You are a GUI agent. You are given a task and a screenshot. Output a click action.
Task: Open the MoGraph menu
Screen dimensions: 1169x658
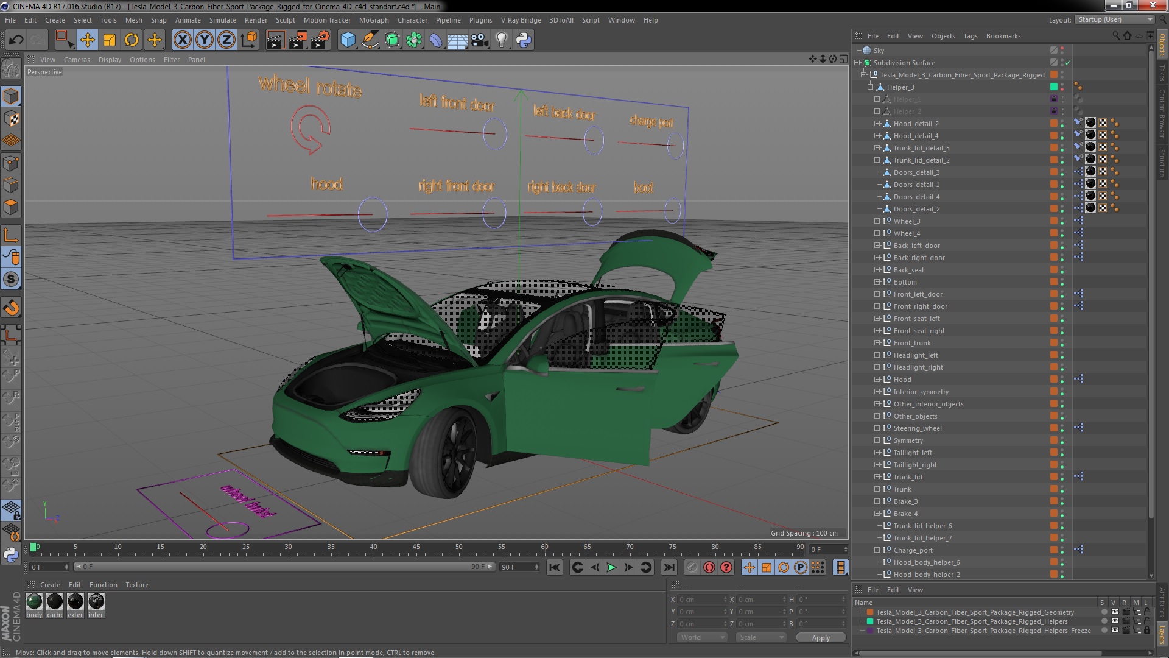click(x=373, y=20)
